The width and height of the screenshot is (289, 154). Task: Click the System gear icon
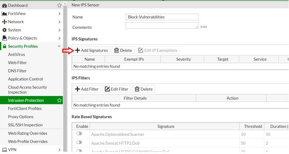(4, 30)
